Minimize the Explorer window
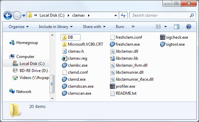Screen dimensions: 199x122 pyautogui.click(x=167, y=4)
